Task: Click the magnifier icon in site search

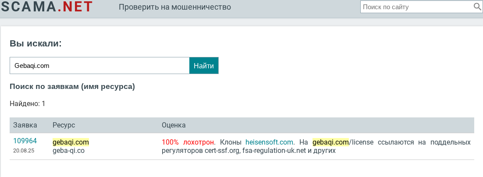Action: 477,7
